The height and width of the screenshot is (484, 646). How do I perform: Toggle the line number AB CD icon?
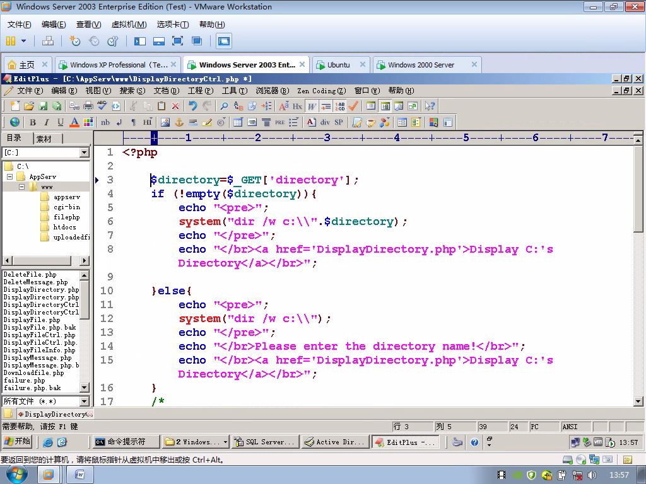click(x=340, y=106)
